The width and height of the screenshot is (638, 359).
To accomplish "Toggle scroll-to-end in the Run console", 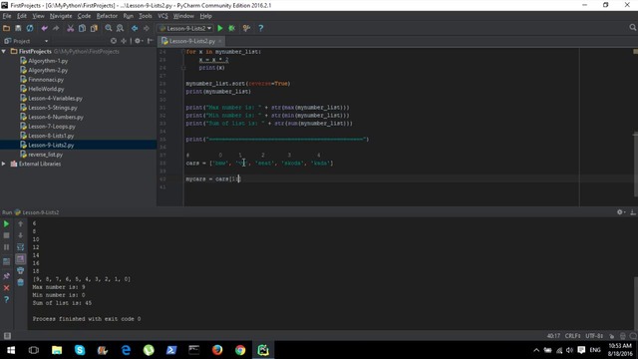I will (20, 259).
